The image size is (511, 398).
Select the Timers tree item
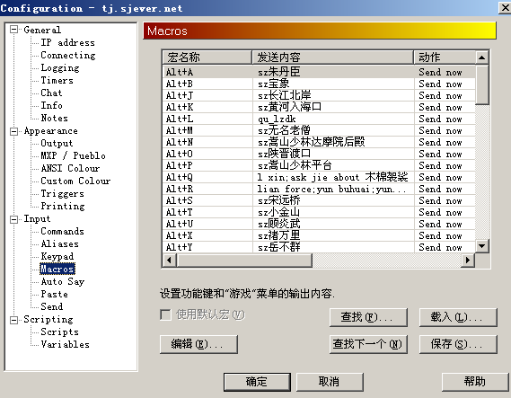click(x=57, y=80)
